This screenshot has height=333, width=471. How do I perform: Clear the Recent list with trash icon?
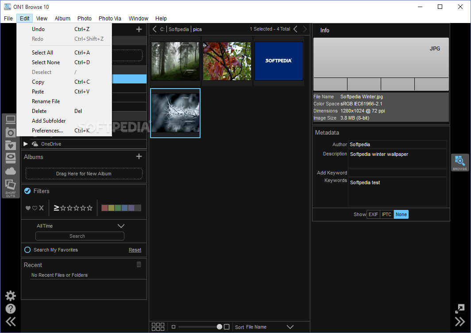click(139, 264)
